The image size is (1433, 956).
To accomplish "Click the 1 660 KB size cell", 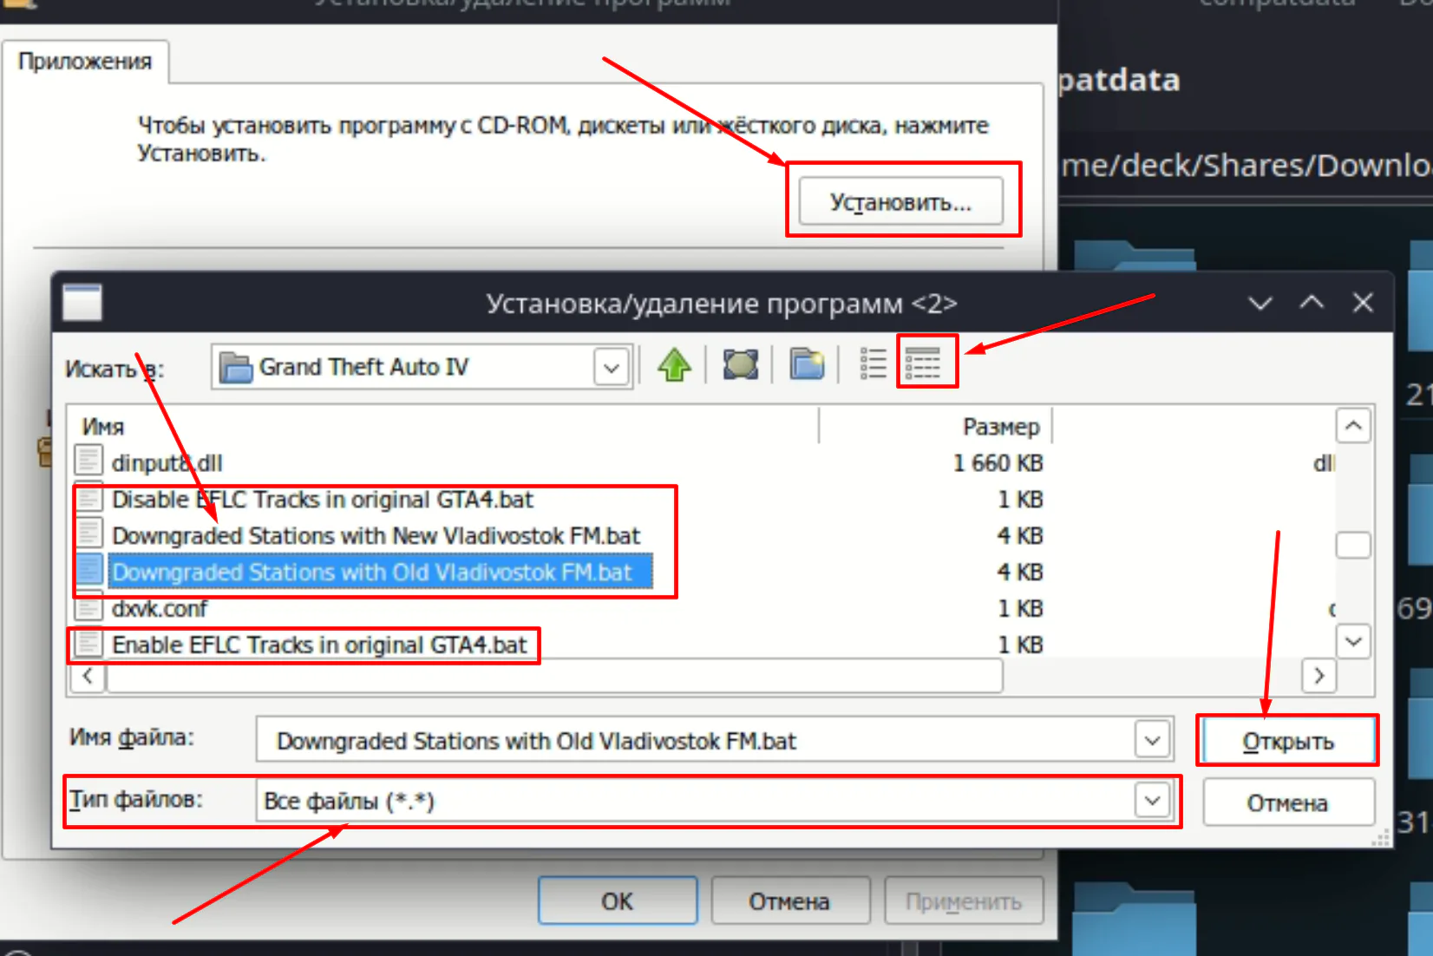I will [998, 463].
